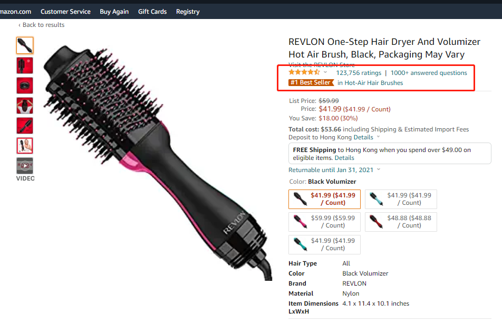
Task: Go to Gift Cards in the nav bar
Action: pos(152,12)
